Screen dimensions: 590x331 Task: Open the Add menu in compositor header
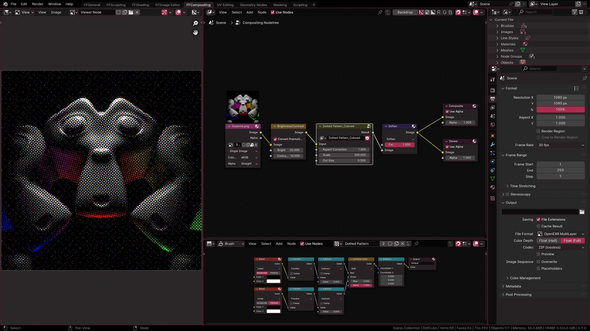click(250, 12)
